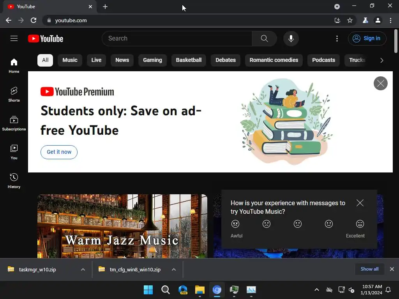Open Chrome three-dot menu

point(390,20)
